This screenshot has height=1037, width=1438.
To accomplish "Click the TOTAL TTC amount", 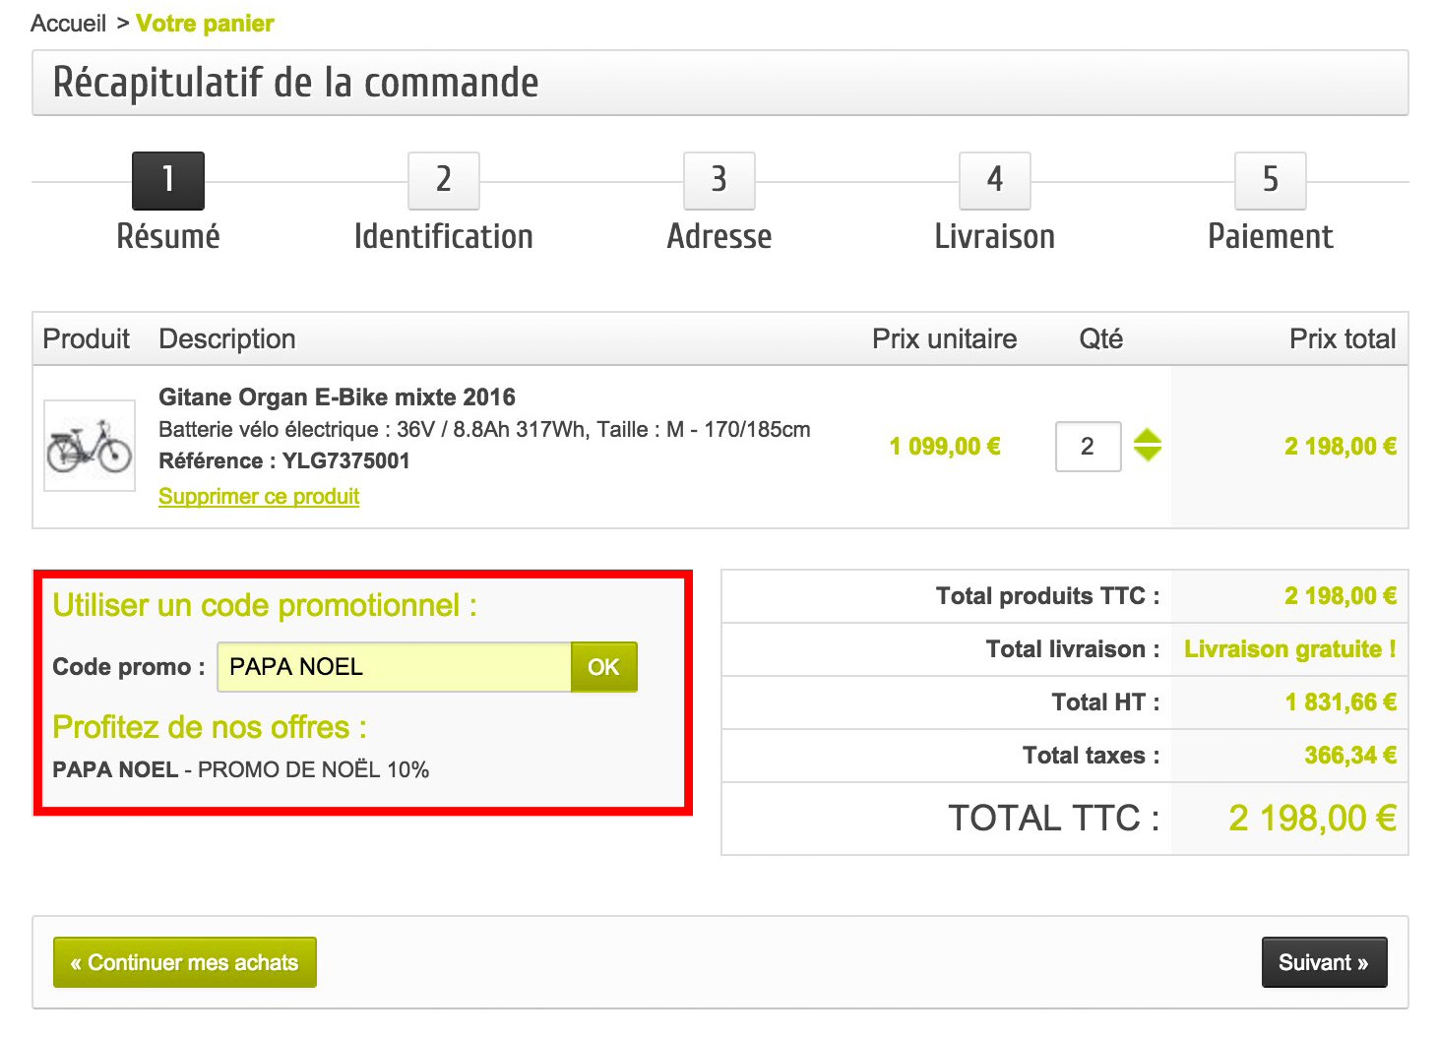I will click(x=1312, y=819).
